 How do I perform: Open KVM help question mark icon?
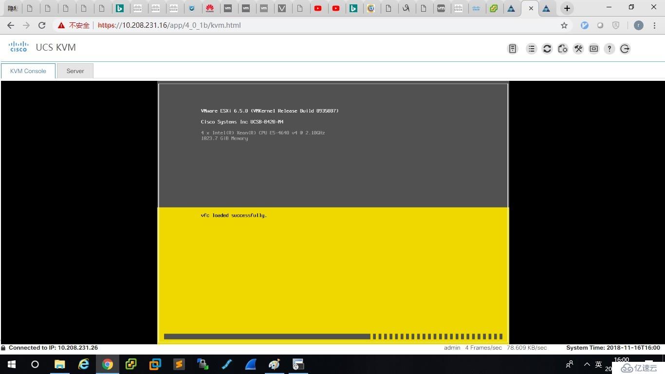(610, 49)
